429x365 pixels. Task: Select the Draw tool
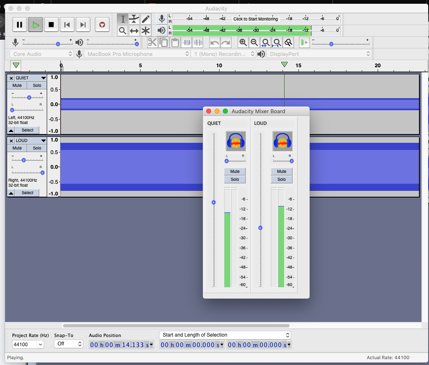(x=146, y=19)
